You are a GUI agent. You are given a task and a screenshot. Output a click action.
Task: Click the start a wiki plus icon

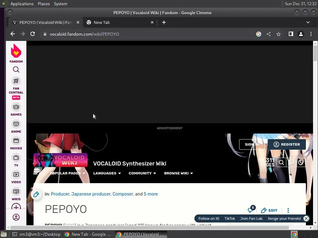(x=16, y=207)
